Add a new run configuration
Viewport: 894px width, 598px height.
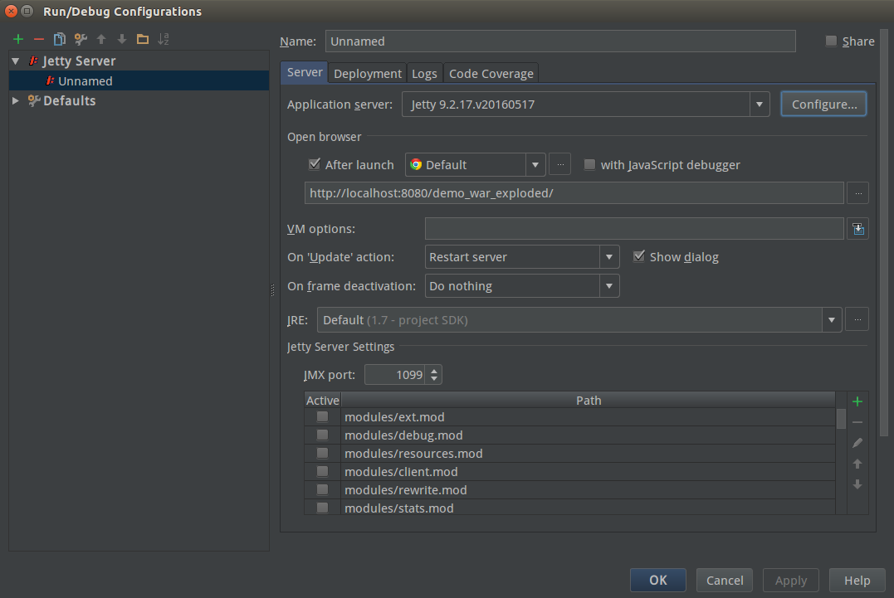tap(17, 38)
